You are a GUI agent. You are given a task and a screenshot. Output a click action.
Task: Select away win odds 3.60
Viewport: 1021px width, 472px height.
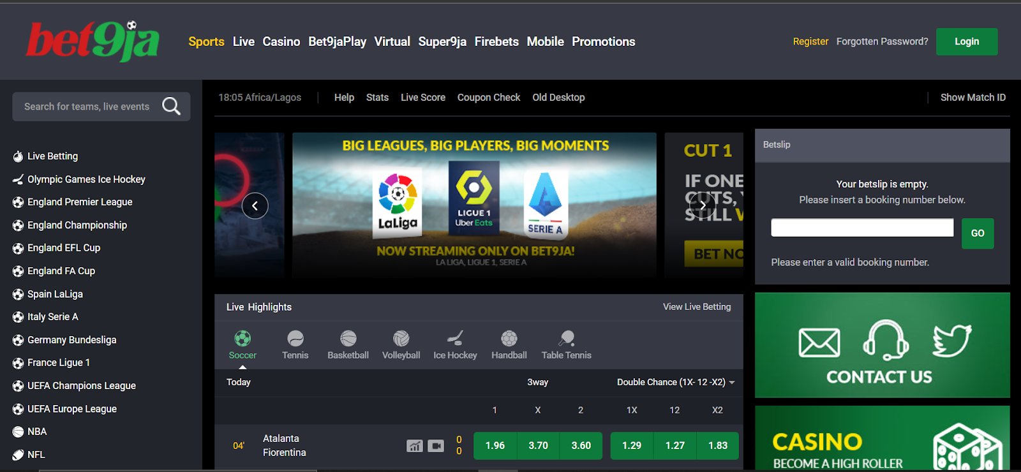click(x=581, y=446)
